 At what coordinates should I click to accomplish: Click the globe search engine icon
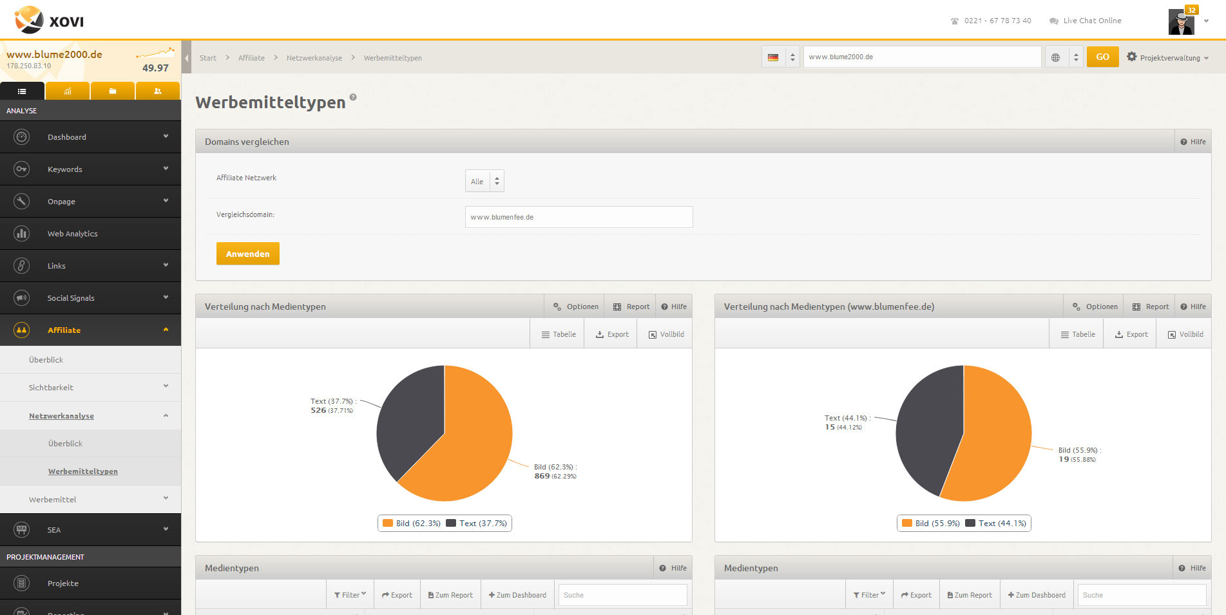pos(1055,57)
